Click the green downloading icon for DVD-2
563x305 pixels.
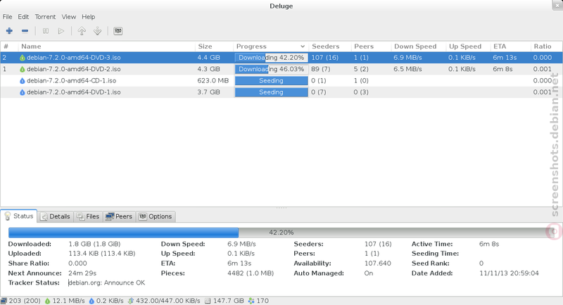(x=23, y=69)
